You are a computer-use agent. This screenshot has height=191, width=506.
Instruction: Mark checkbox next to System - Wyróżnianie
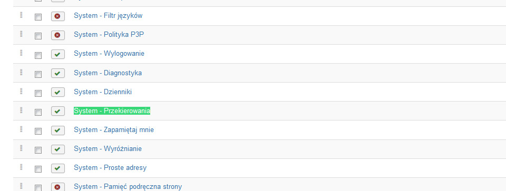click(x=38, y=150)
